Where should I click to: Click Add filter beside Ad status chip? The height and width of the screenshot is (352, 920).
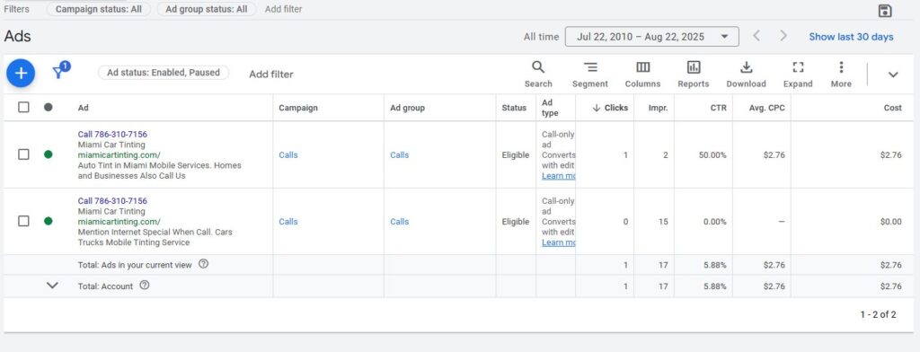[x=271, y=74]
